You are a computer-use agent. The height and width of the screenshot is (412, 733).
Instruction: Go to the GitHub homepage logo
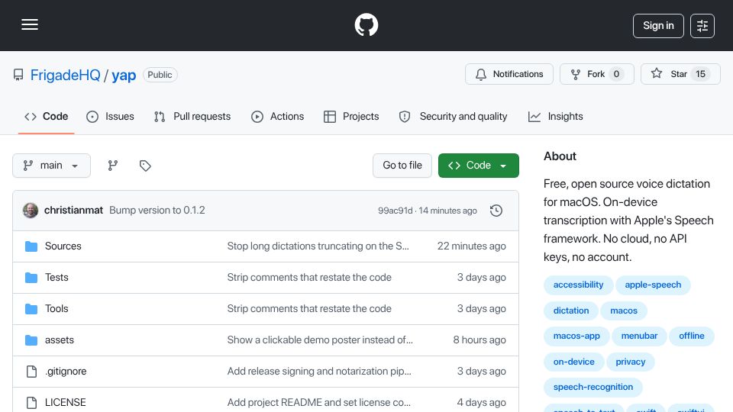tap(366, 24)
